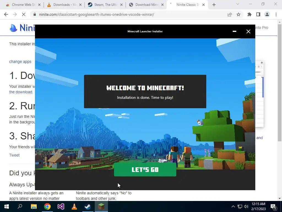Switch to the Download Minecraft tab

click(147, 5)
